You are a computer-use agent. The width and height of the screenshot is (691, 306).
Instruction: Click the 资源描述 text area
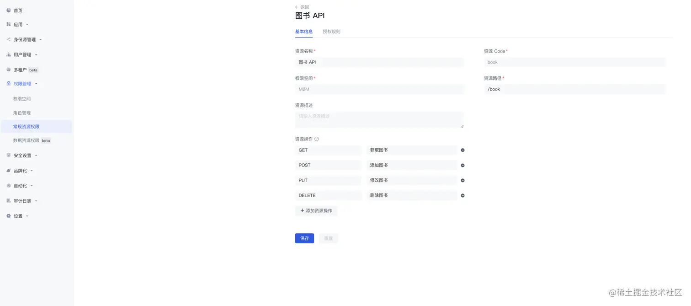(379, 120)
